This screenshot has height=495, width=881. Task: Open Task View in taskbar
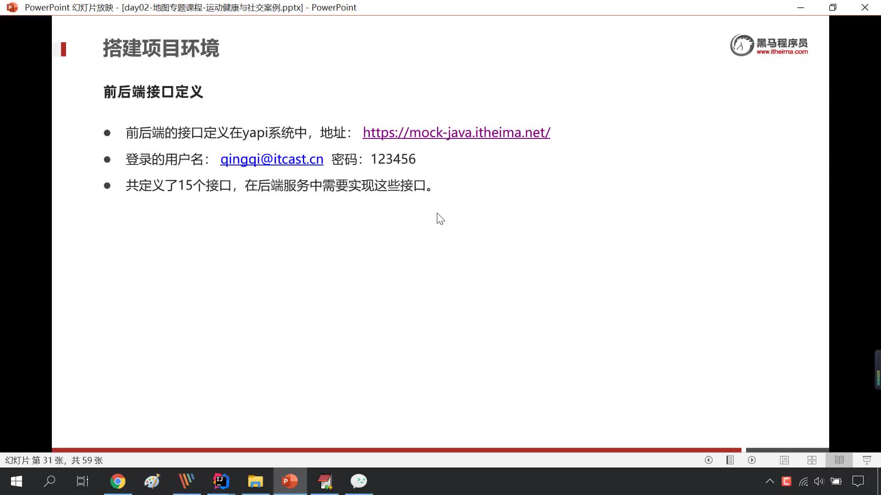[83, 481]
